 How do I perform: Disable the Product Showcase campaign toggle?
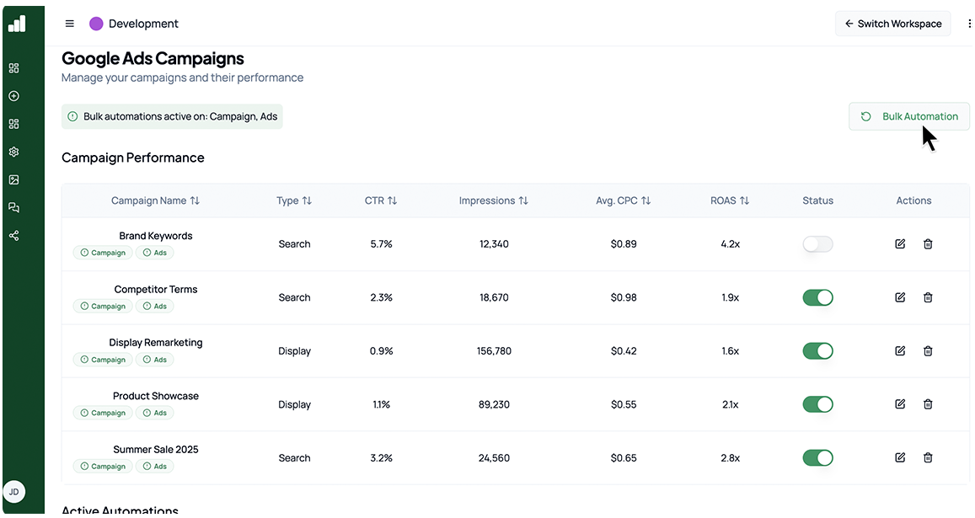[817, 405]
